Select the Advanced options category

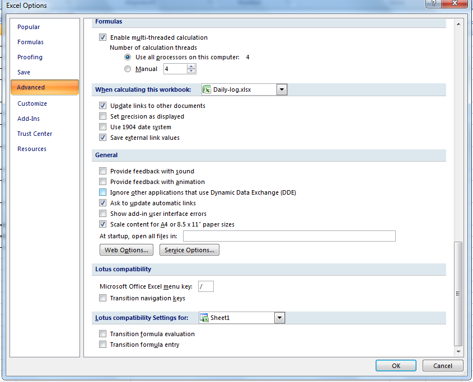click(45, 87)
